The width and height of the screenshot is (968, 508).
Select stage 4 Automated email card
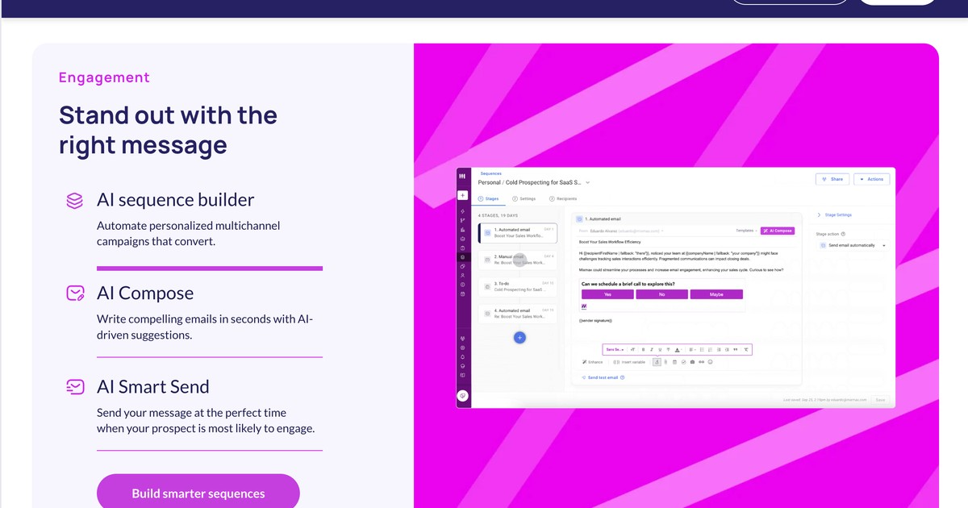coord(518,314)
